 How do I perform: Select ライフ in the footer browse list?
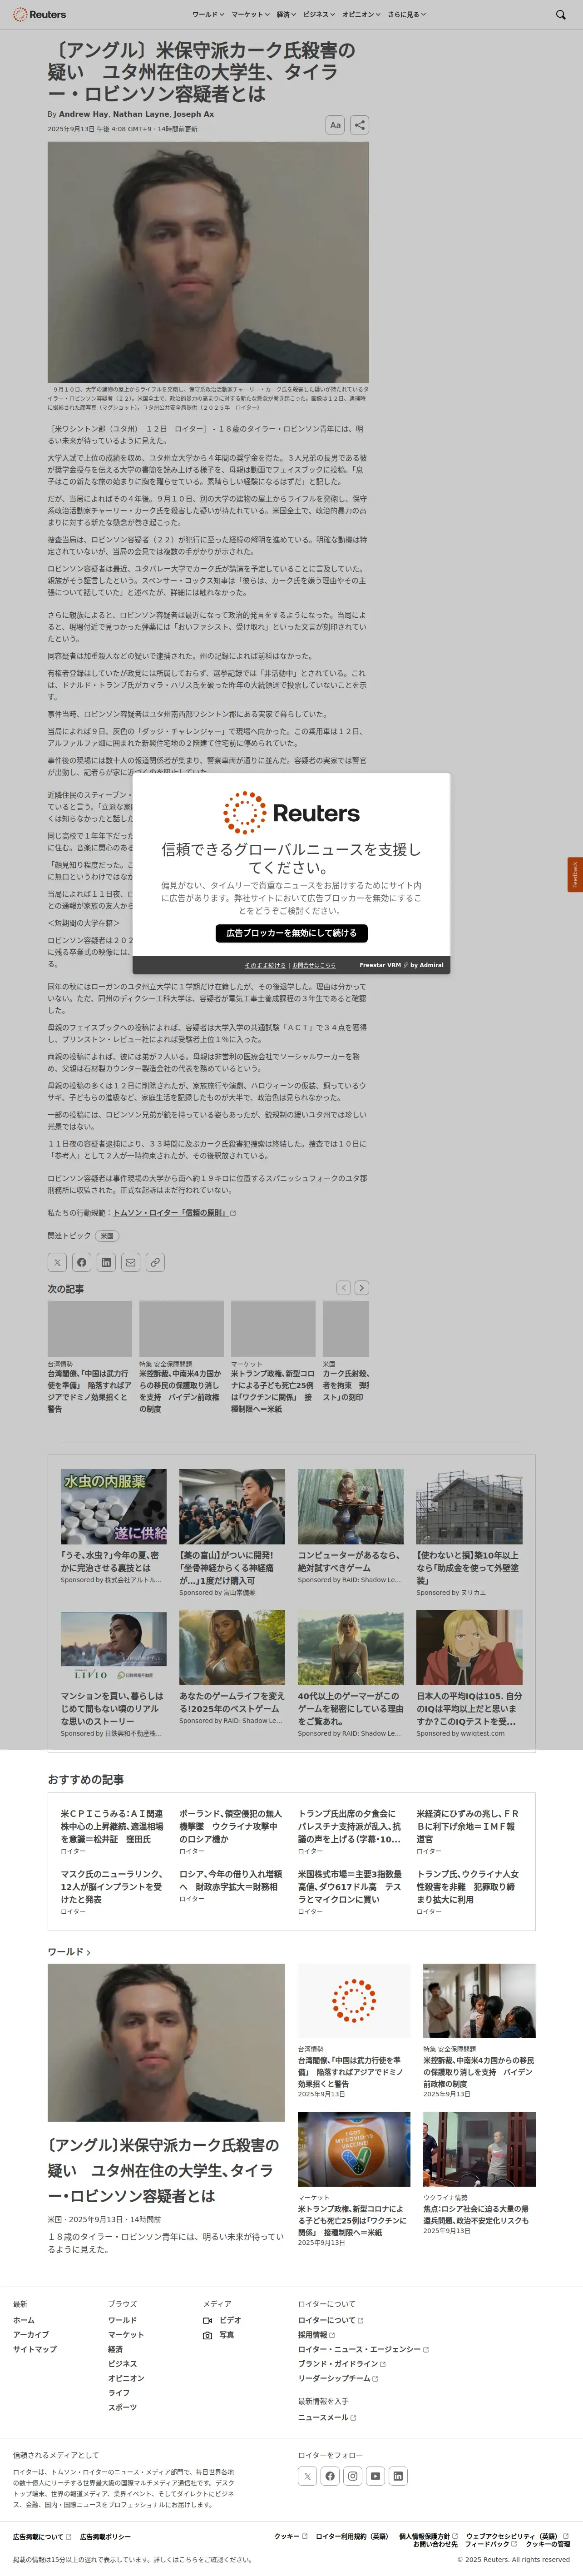(118, 2393)
